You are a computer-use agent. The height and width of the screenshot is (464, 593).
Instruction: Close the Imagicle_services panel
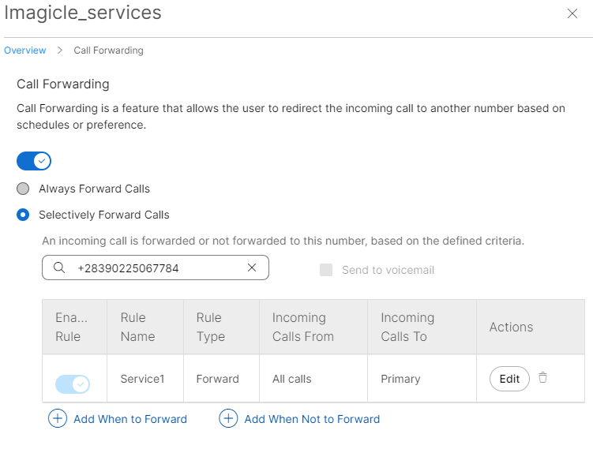click(572, 13)
